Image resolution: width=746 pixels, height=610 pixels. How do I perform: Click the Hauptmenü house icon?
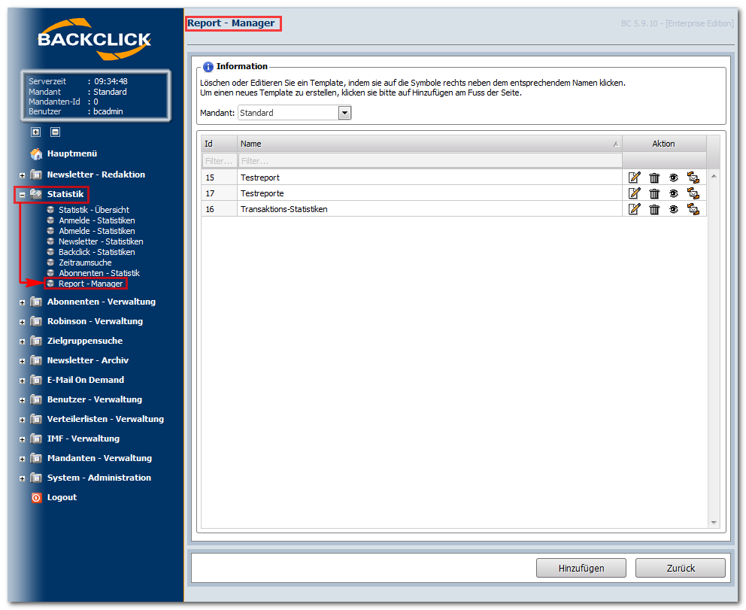pos(36,153)
